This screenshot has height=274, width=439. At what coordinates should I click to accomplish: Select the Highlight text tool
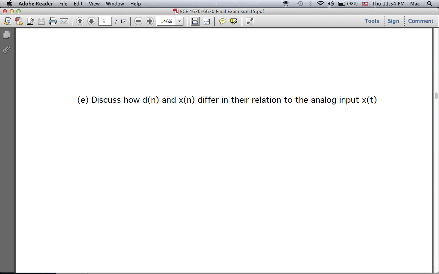[x=234, y=21]
